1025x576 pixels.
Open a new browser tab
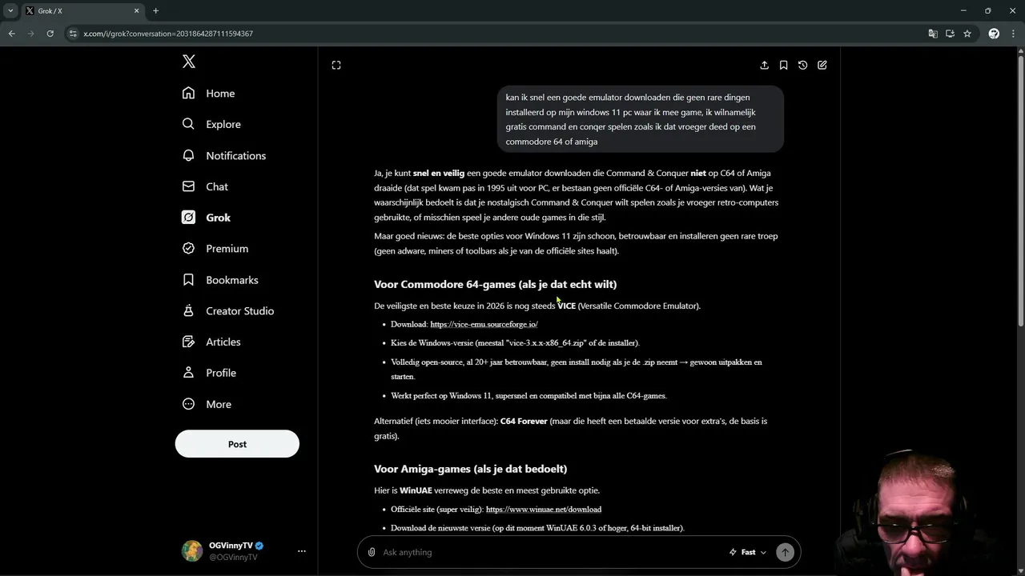point(155,11)
